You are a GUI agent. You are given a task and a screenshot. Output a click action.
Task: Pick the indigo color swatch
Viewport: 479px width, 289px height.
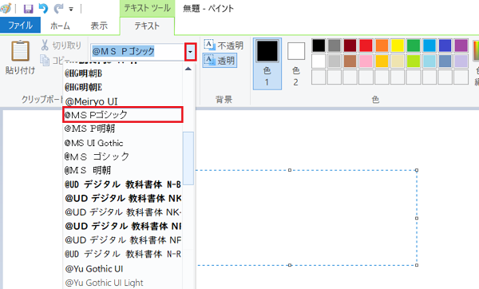click(445, 46)
